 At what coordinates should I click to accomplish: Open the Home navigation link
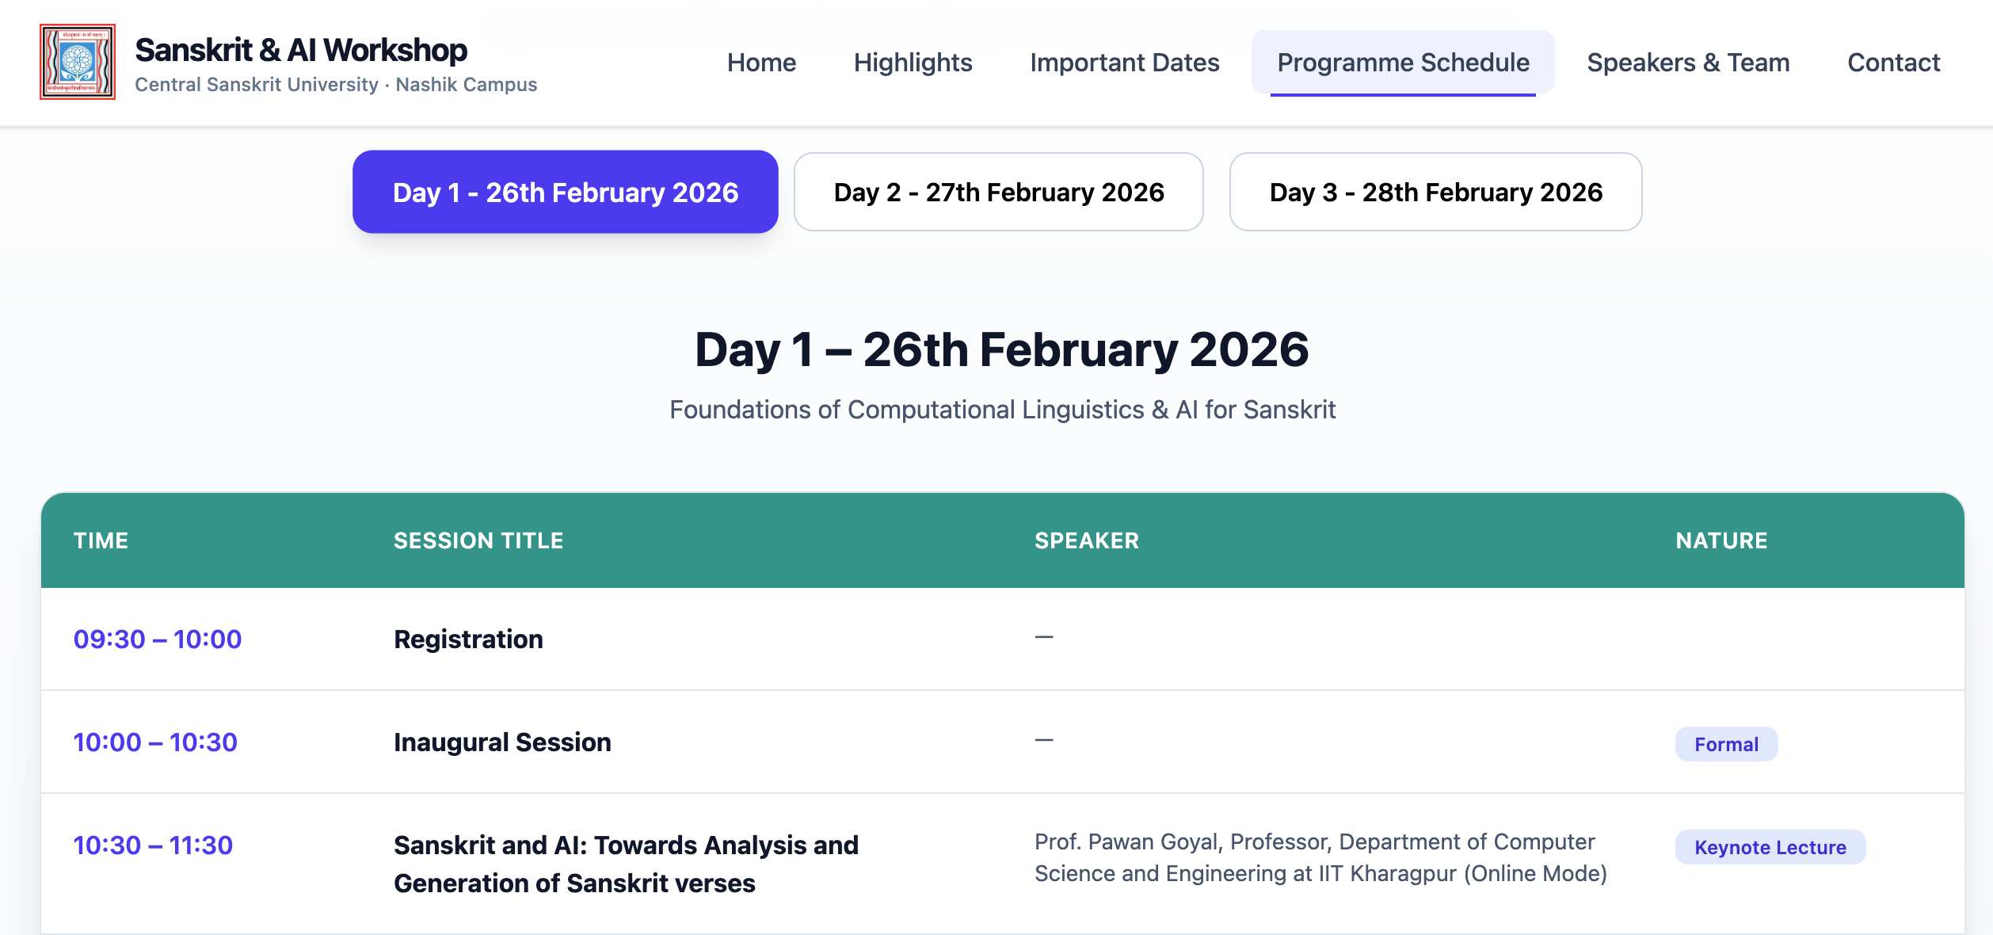[x=761, y=63]
